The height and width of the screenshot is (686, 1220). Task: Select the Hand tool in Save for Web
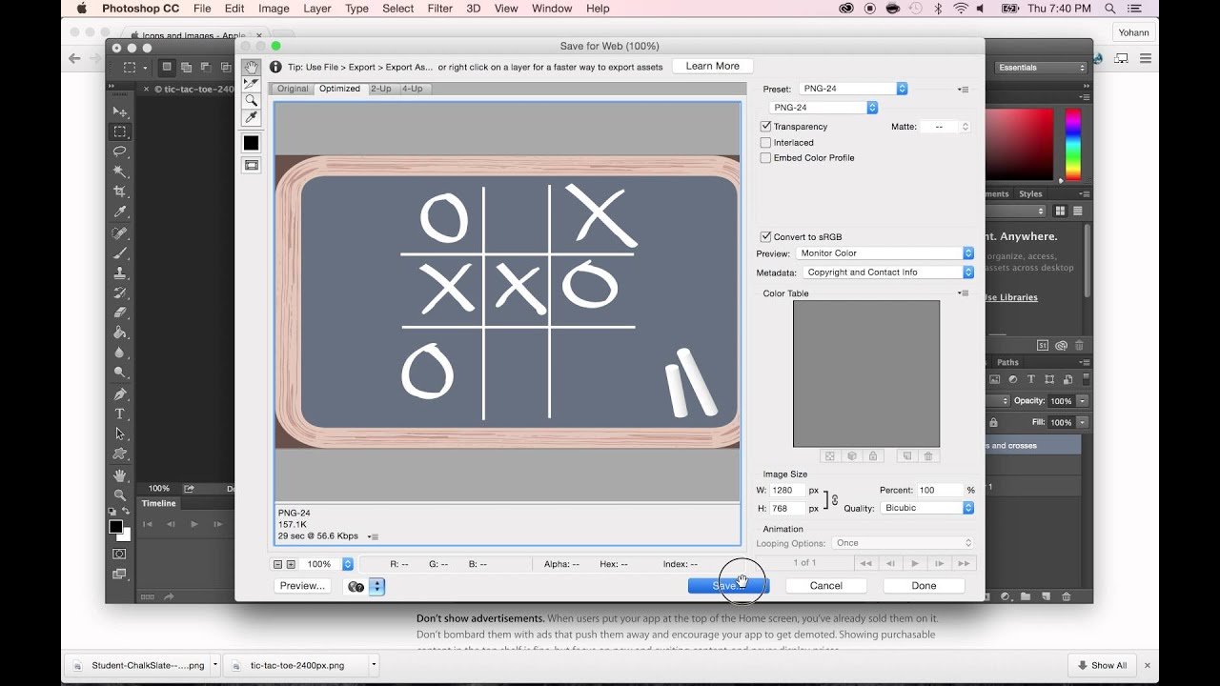click(251, 68)
